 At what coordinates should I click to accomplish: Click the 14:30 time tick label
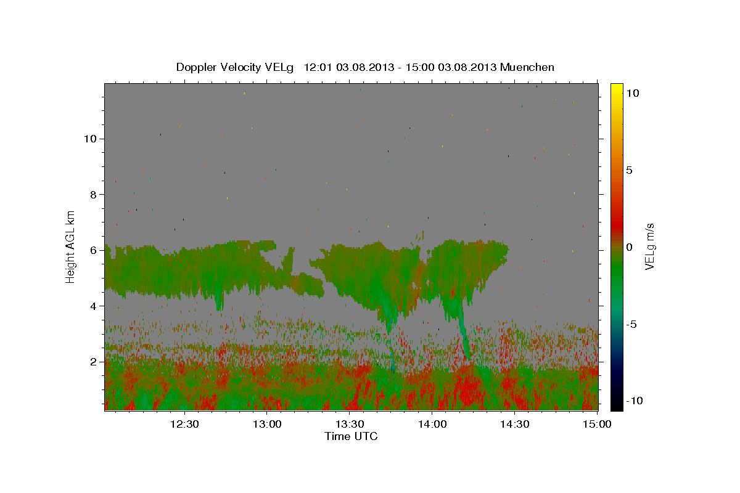(515, 424)
